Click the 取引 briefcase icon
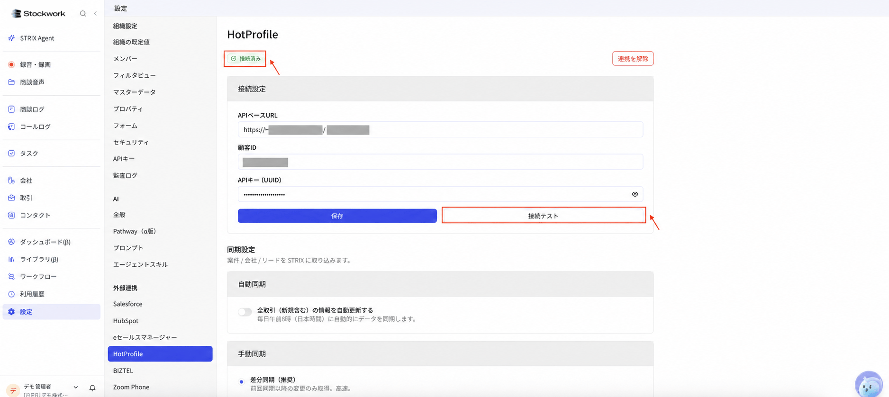This screenshot has height=397, width=889. click(11, 198)
